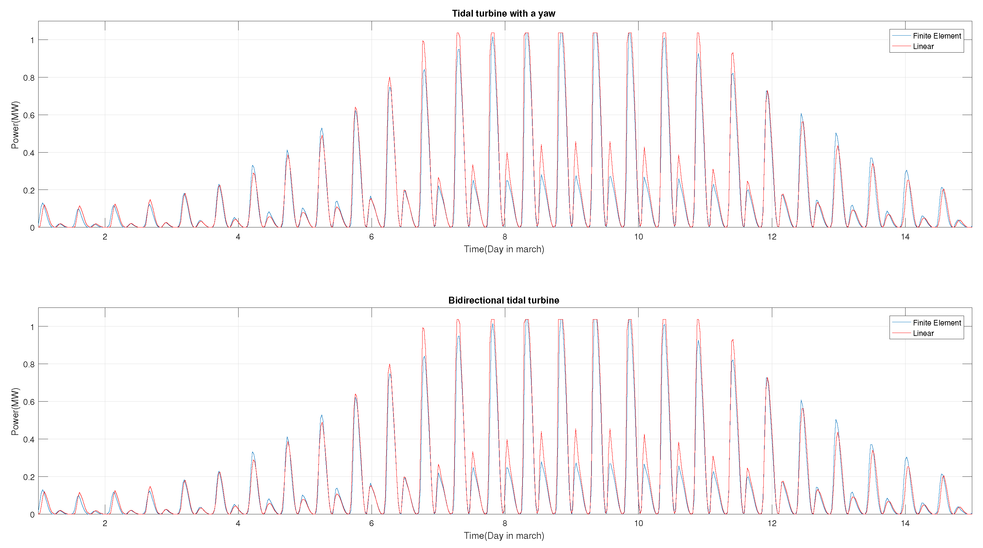The height and width of the screenshot is (548, 983).
Task: Select "Finite Element" legend entry in top plot
Action: 937,36
